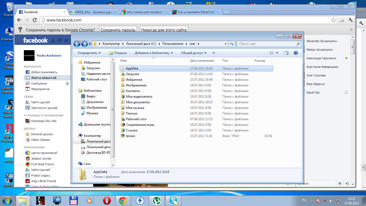Select the 'Избранное' folder in file list
The image size is (366, 206).
(x=196, y=80)
